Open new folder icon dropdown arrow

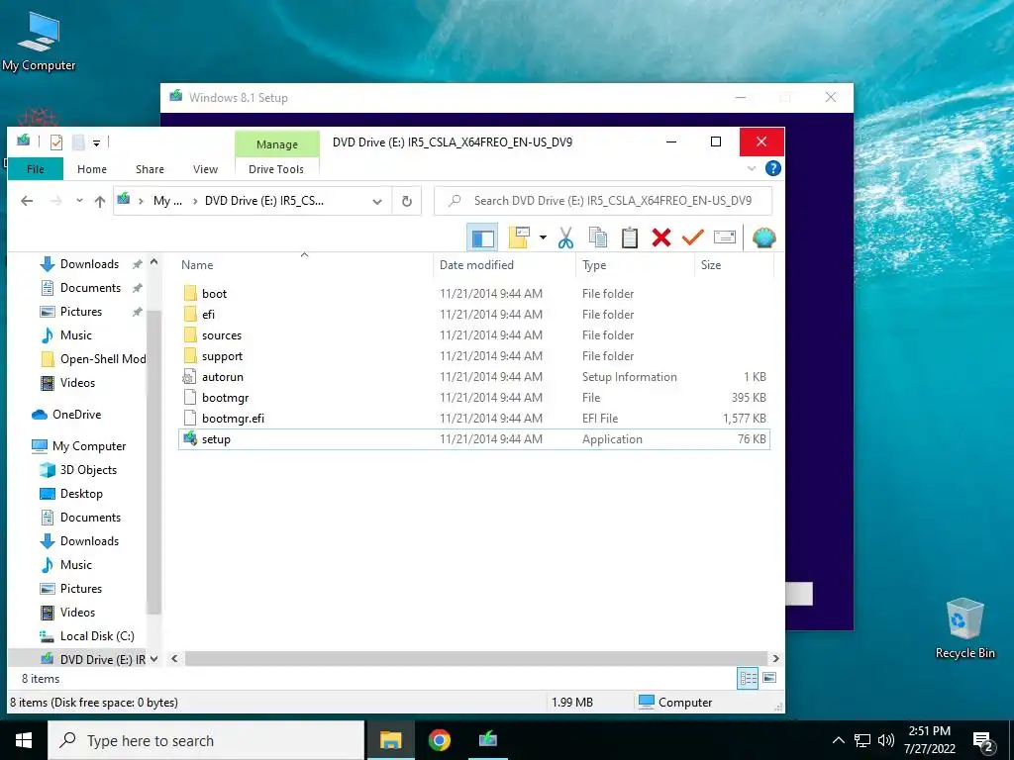543,237
